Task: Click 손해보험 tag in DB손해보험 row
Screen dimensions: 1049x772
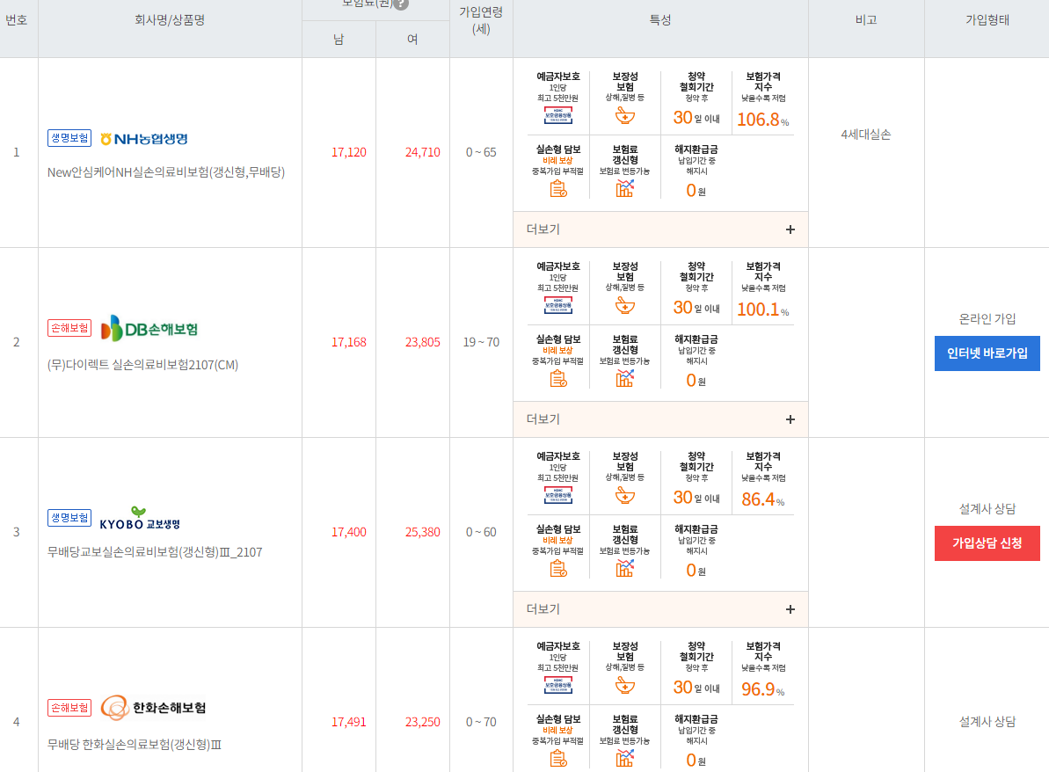Action: click(69, 328)
